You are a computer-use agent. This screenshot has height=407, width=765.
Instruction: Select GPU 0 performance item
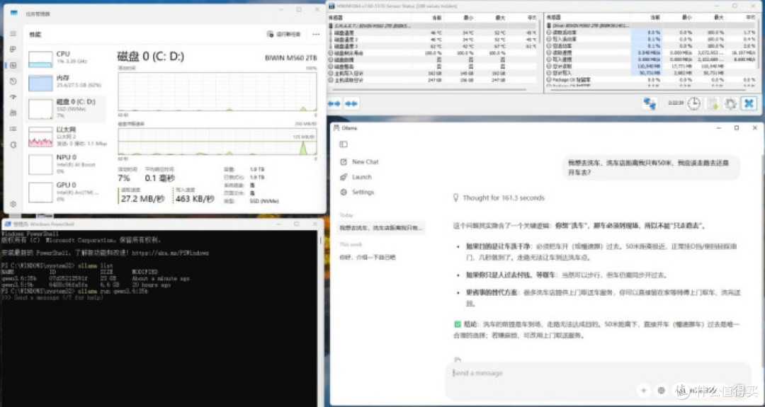[x=66, y=192]
